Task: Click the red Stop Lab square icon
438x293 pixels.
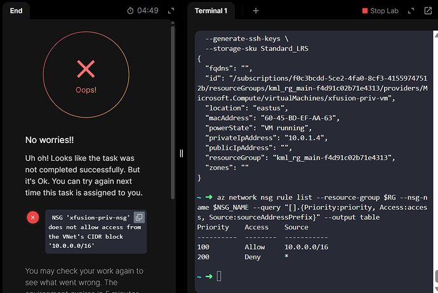Action: [x=365, y=11]
